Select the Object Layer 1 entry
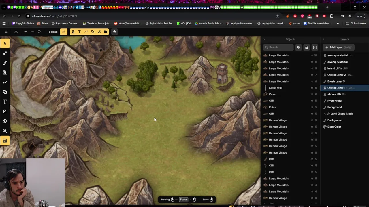Viewport: 369px width, 207px height. [x=344, y=88]
